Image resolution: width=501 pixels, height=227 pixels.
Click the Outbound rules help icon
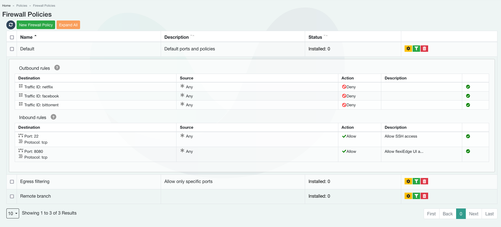pos(57,68)
